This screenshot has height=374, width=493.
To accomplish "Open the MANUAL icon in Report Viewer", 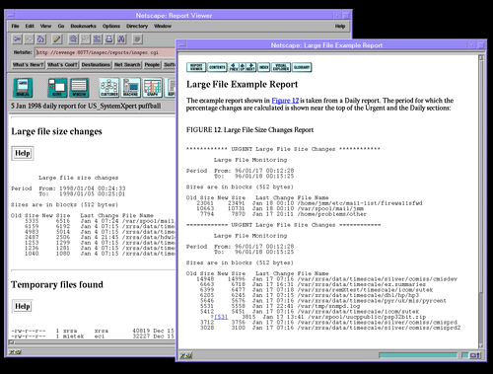I will [x=23, y=88].
